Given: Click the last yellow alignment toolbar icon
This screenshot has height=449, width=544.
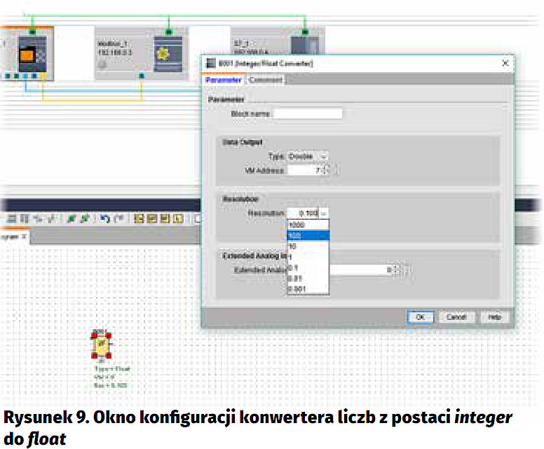Looking at the screenshot, I should [x=178, y=219].
